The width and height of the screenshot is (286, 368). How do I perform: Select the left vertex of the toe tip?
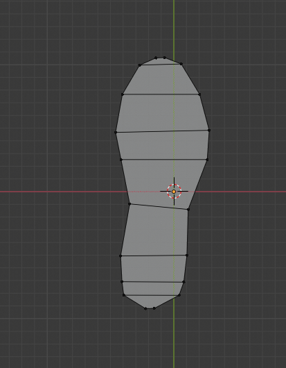click(x=156, y=58)
